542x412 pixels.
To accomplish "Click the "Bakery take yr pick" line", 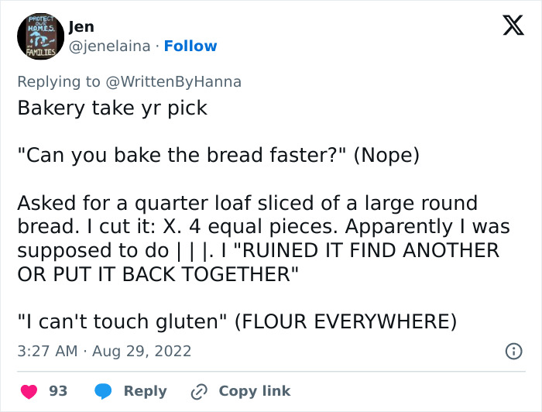I will click(112, 107).
